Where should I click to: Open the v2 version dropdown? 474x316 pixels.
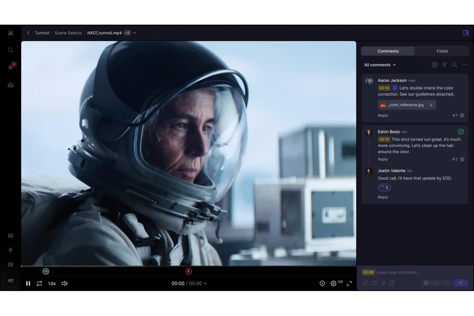pyautogui.click(x=130, y=33)
